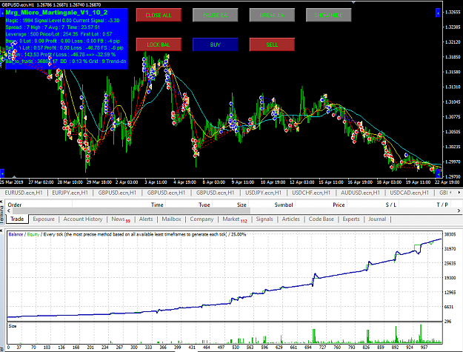Screen dimensions: 463x352
Task: Open the Journal tab
Action: coord(377,219)
